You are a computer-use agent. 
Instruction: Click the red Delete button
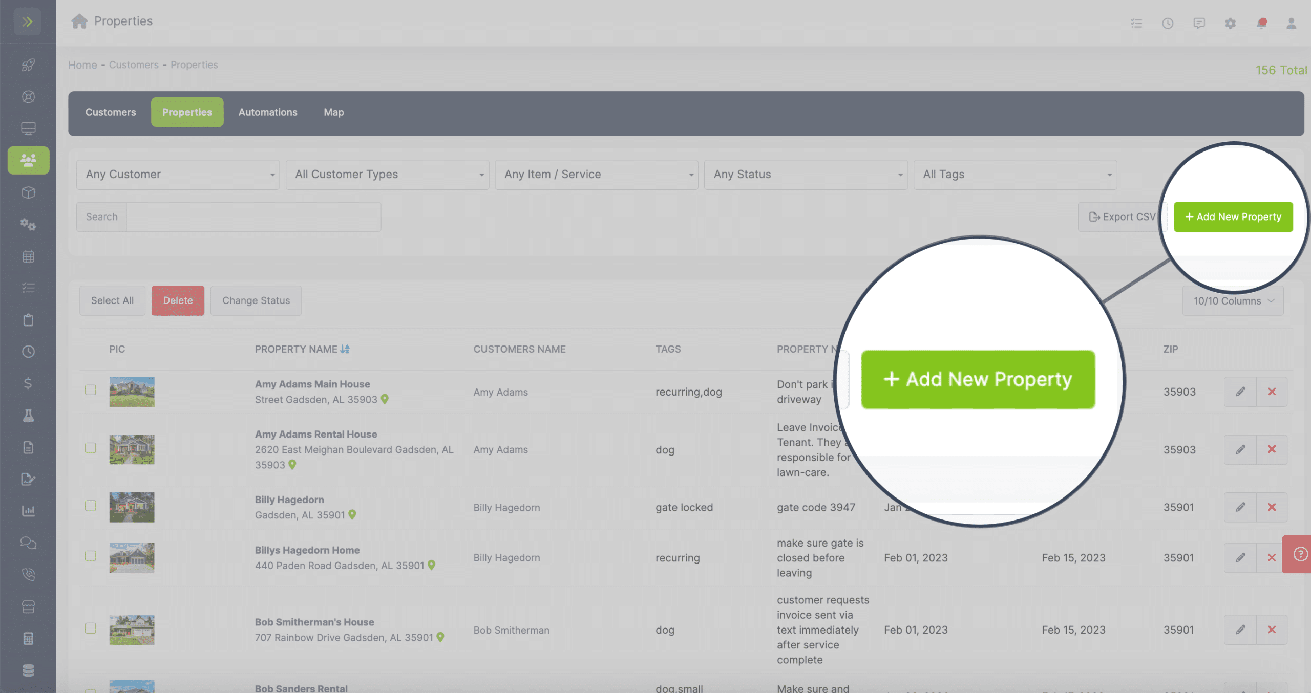tap(178, 301)
